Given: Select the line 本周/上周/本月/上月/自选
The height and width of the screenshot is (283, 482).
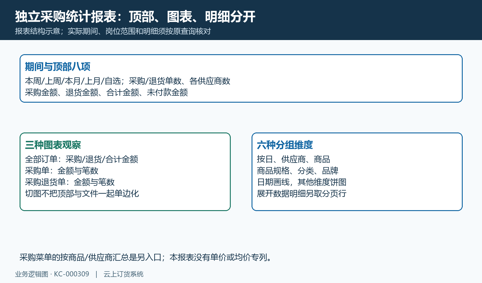Looking at the screenshot, I should [x=127, y=81].
